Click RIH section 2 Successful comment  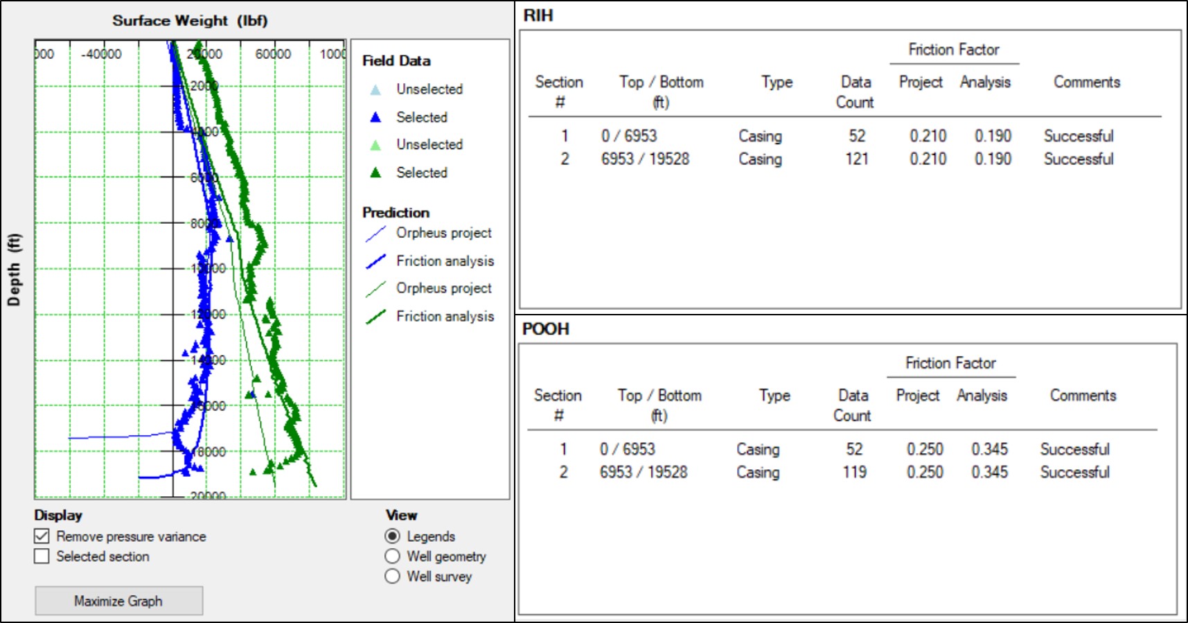(x=1079, y=159)
